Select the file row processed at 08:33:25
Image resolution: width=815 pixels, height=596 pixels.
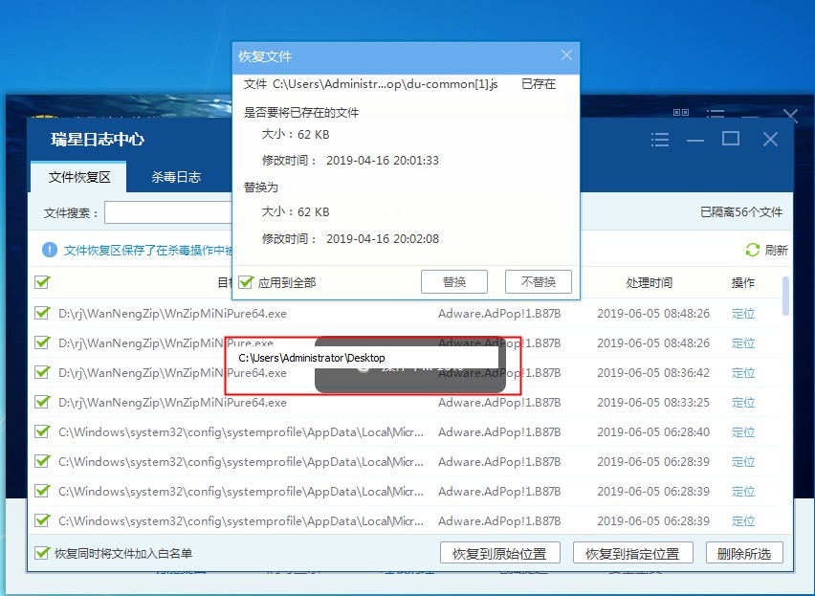click(x=405, y=402)
